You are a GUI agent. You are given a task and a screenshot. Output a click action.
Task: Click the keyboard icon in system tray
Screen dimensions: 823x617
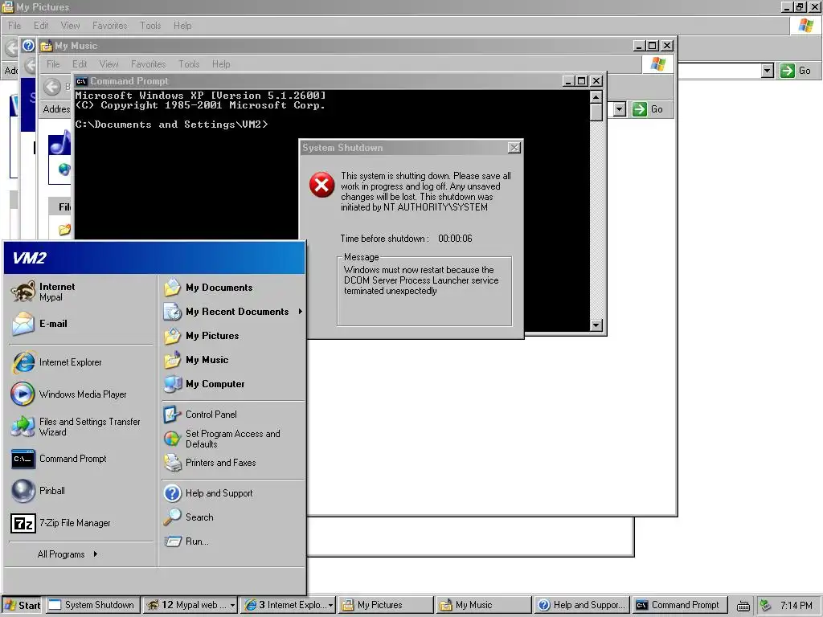click(743, 606)
